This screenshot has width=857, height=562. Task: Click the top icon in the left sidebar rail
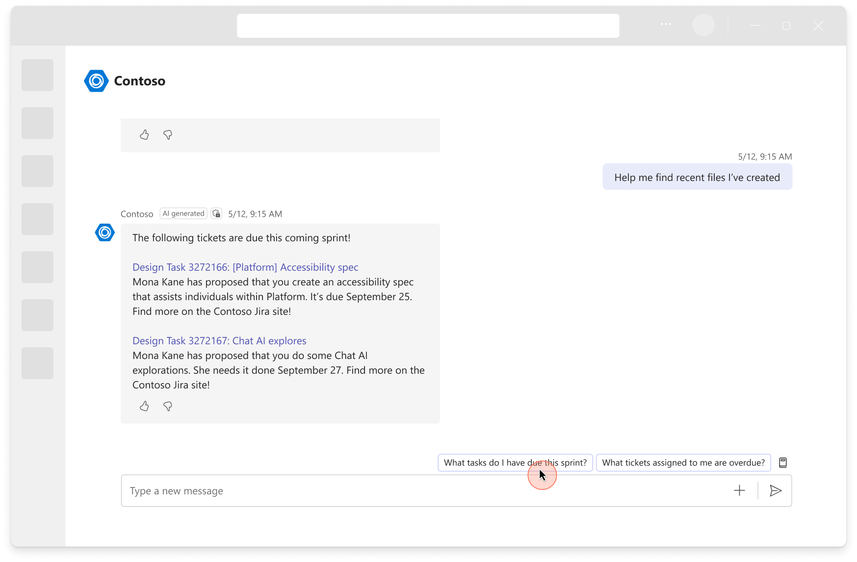[37, 75]
